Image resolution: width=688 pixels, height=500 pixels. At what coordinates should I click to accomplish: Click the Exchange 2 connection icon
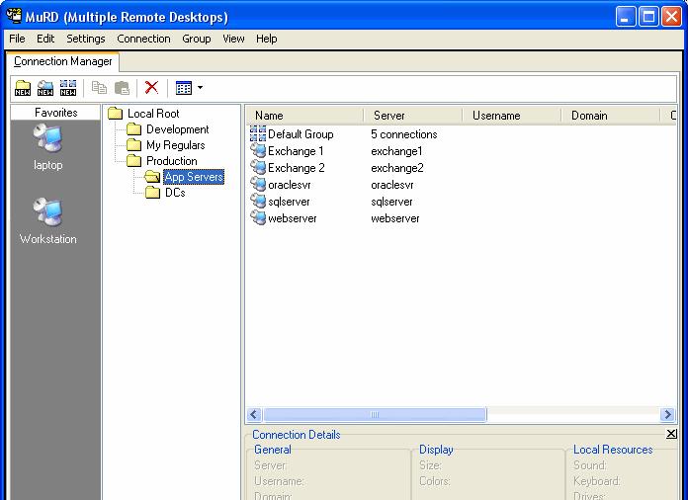pyautogui.click(x=258, y=167)
